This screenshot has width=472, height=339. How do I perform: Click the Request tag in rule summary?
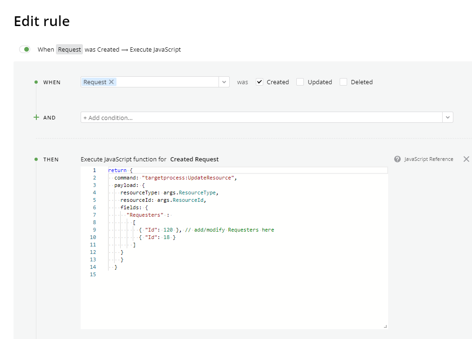pos(69,49)
